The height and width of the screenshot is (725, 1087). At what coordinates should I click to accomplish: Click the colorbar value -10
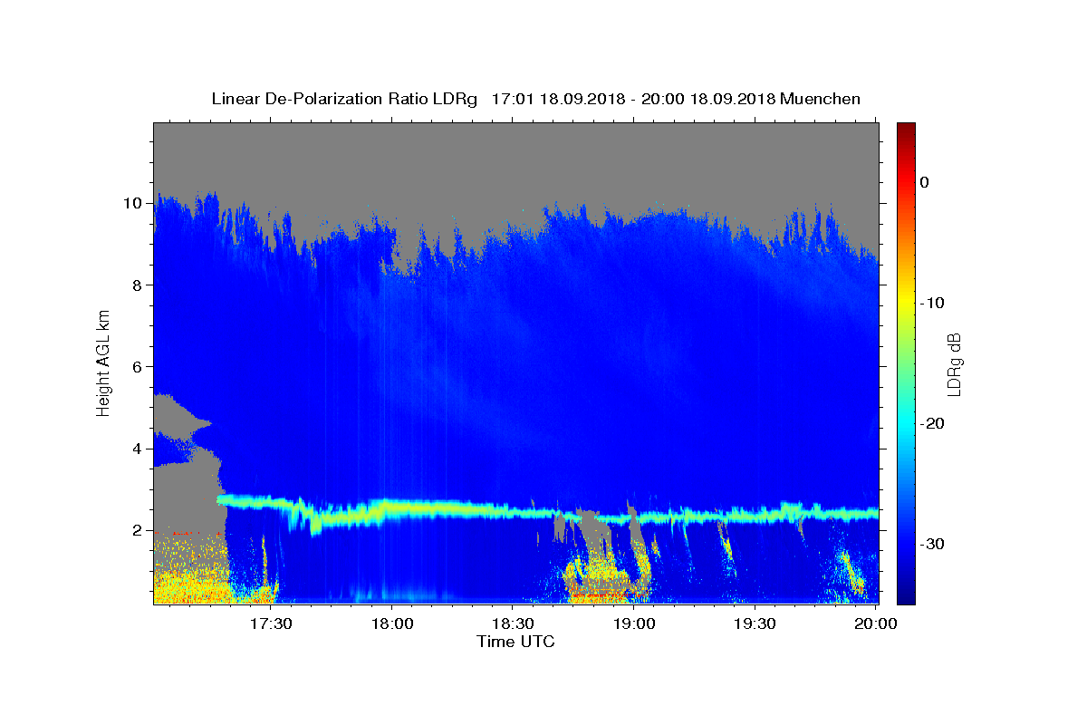point(933,303)
